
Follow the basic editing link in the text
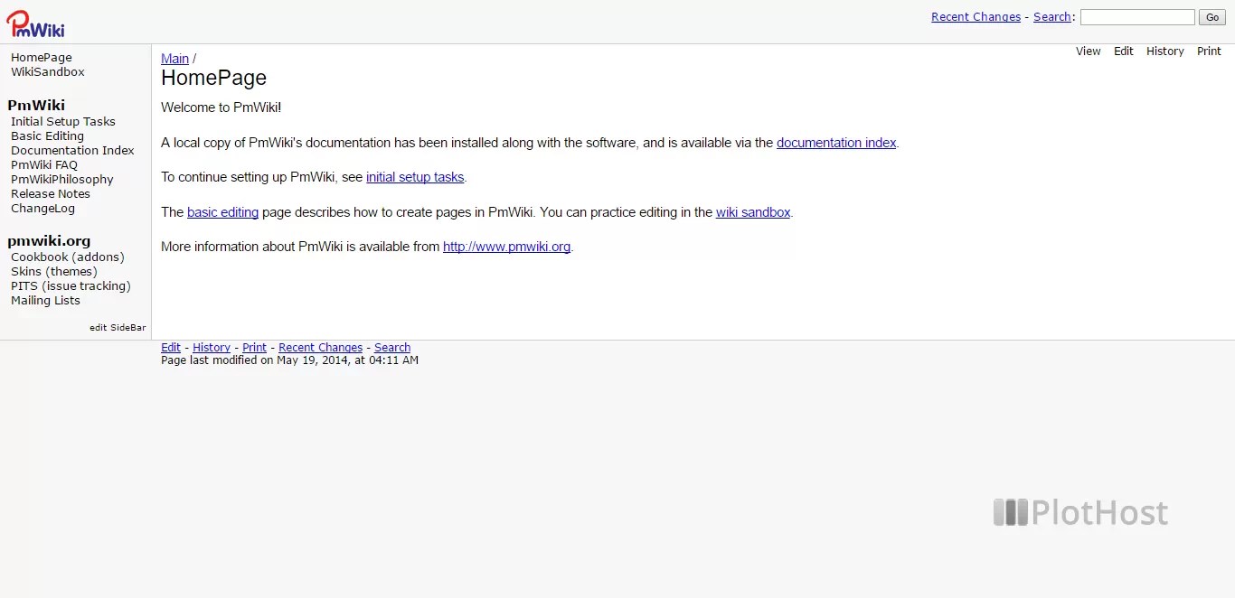point(222,213)
